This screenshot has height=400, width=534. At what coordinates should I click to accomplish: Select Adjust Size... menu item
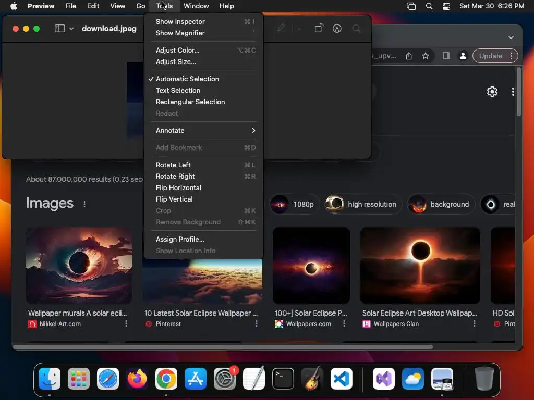click(204, 61)
